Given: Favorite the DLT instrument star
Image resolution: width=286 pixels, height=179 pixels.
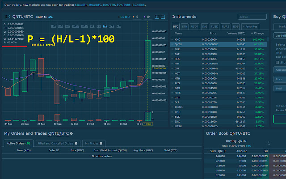Looking at the screenshot, I should click(x=172, y=102).
